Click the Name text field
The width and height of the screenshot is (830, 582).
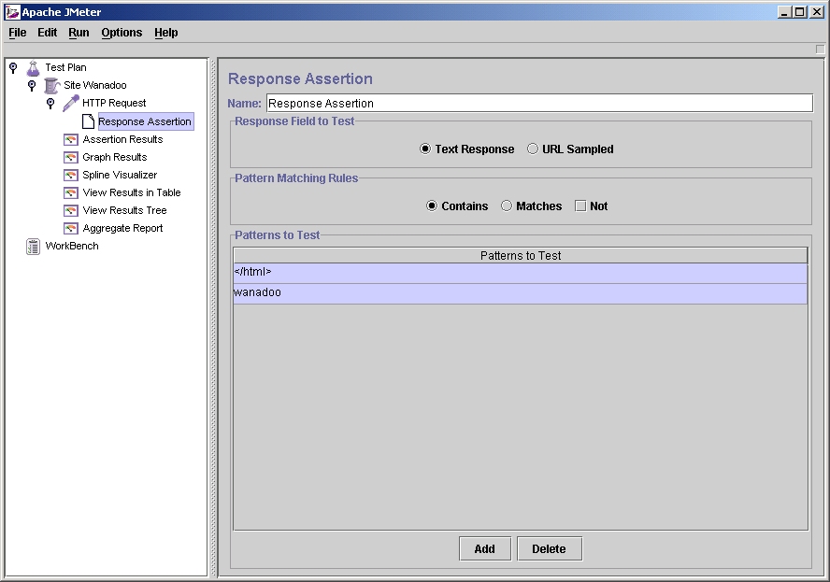(539, 104)
